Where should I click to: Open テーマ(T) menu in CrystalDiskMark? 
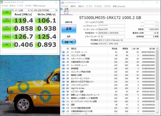tap(20, 6)
